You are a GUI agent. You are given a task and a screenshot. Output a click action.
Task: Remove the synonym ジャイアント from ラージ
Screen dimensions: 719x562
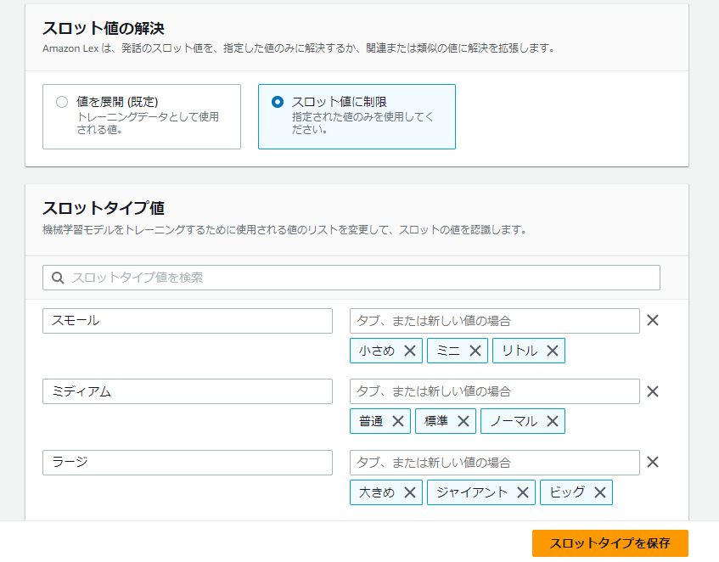point(524,492)
